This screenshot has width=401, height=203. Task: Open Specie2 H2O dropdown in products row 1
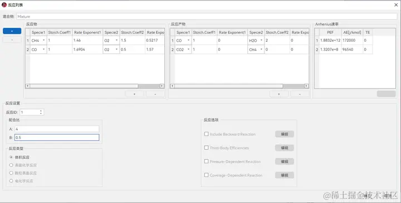(256, 41)
